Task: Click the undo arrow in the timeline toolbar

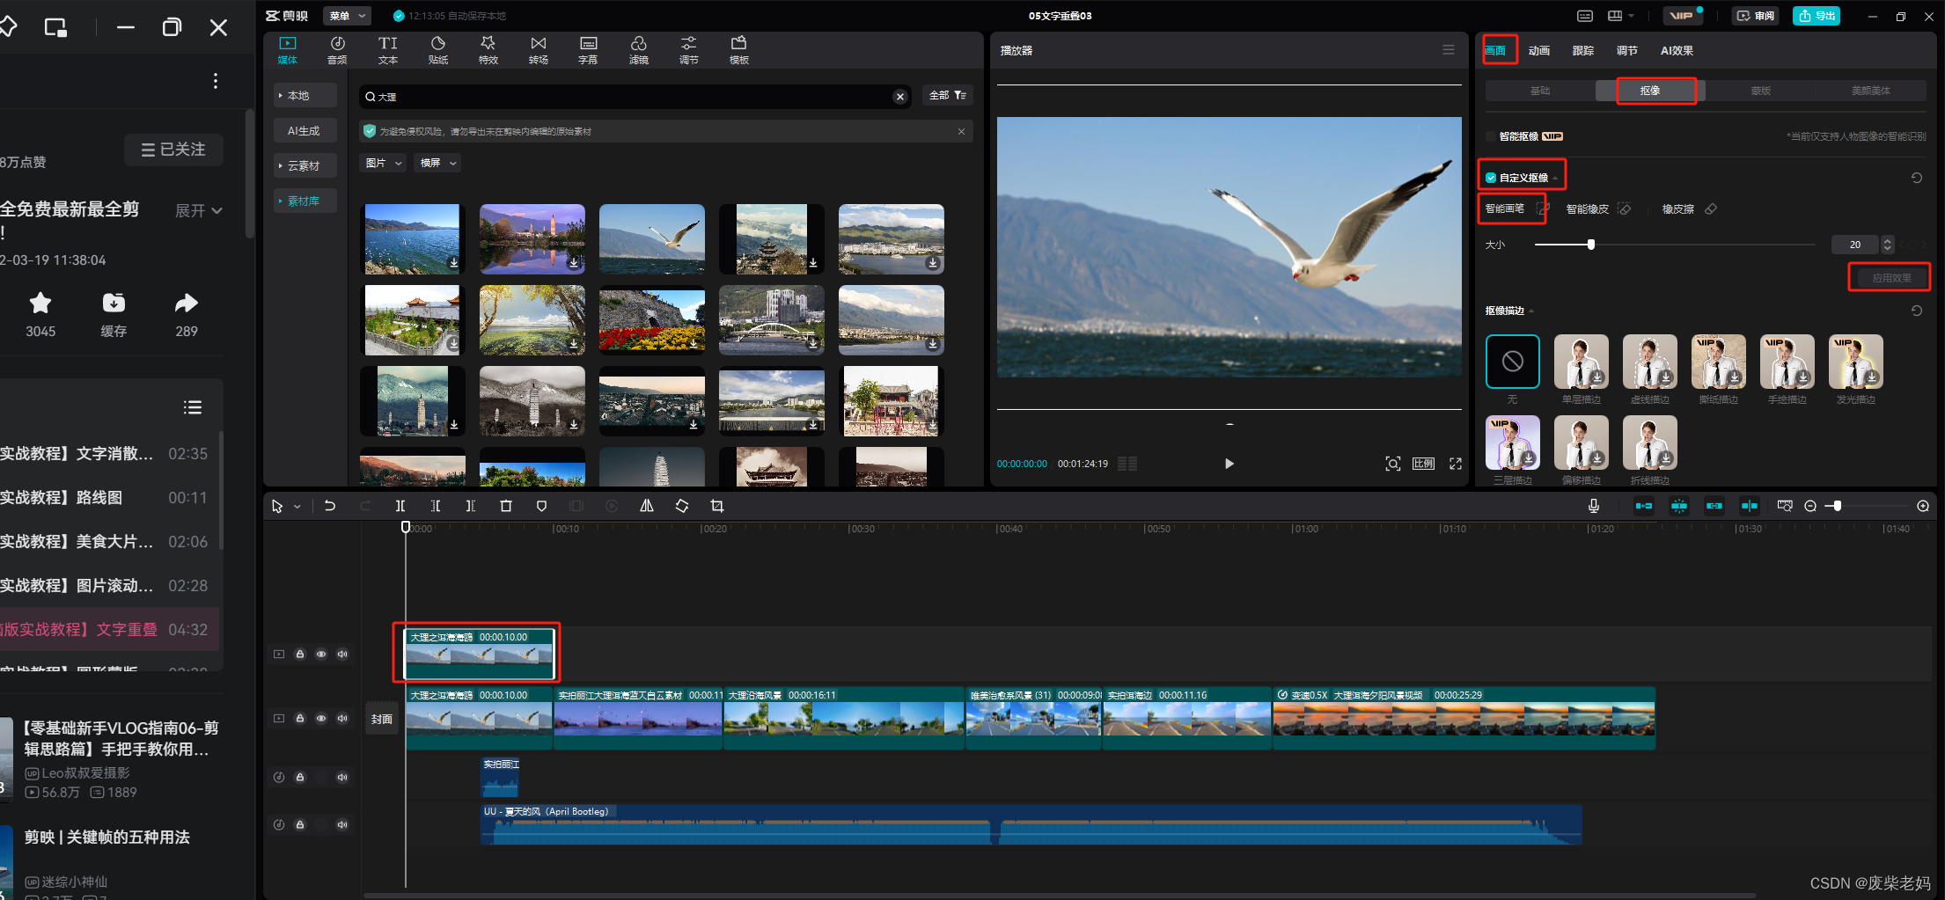Action: tap(330, 506)
